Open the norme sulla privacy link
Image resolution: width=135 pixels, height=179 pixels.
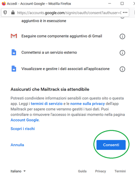pyautogui.click(x=87, y=104)
